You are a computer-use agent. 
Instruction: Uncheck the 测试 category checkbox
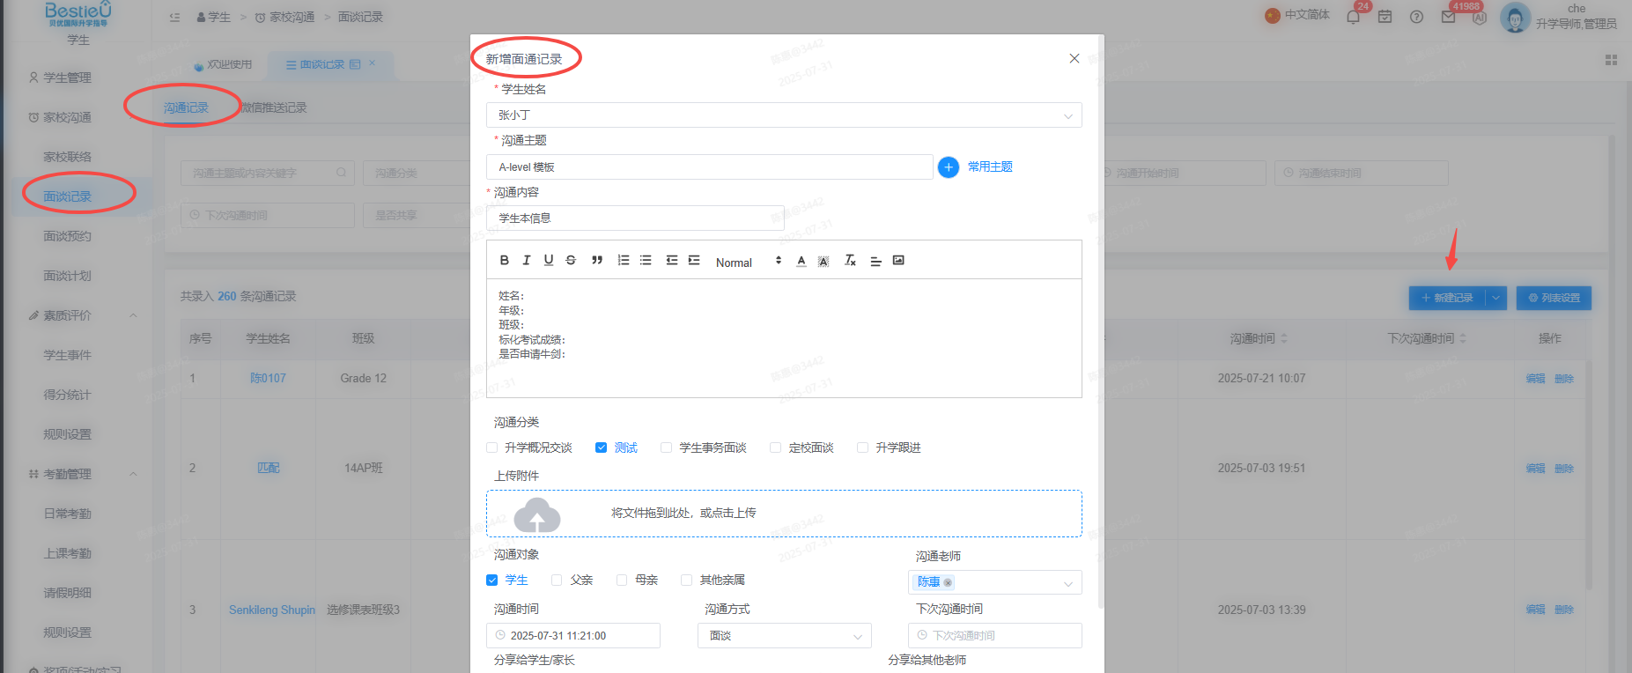click(x=601, y=447)
